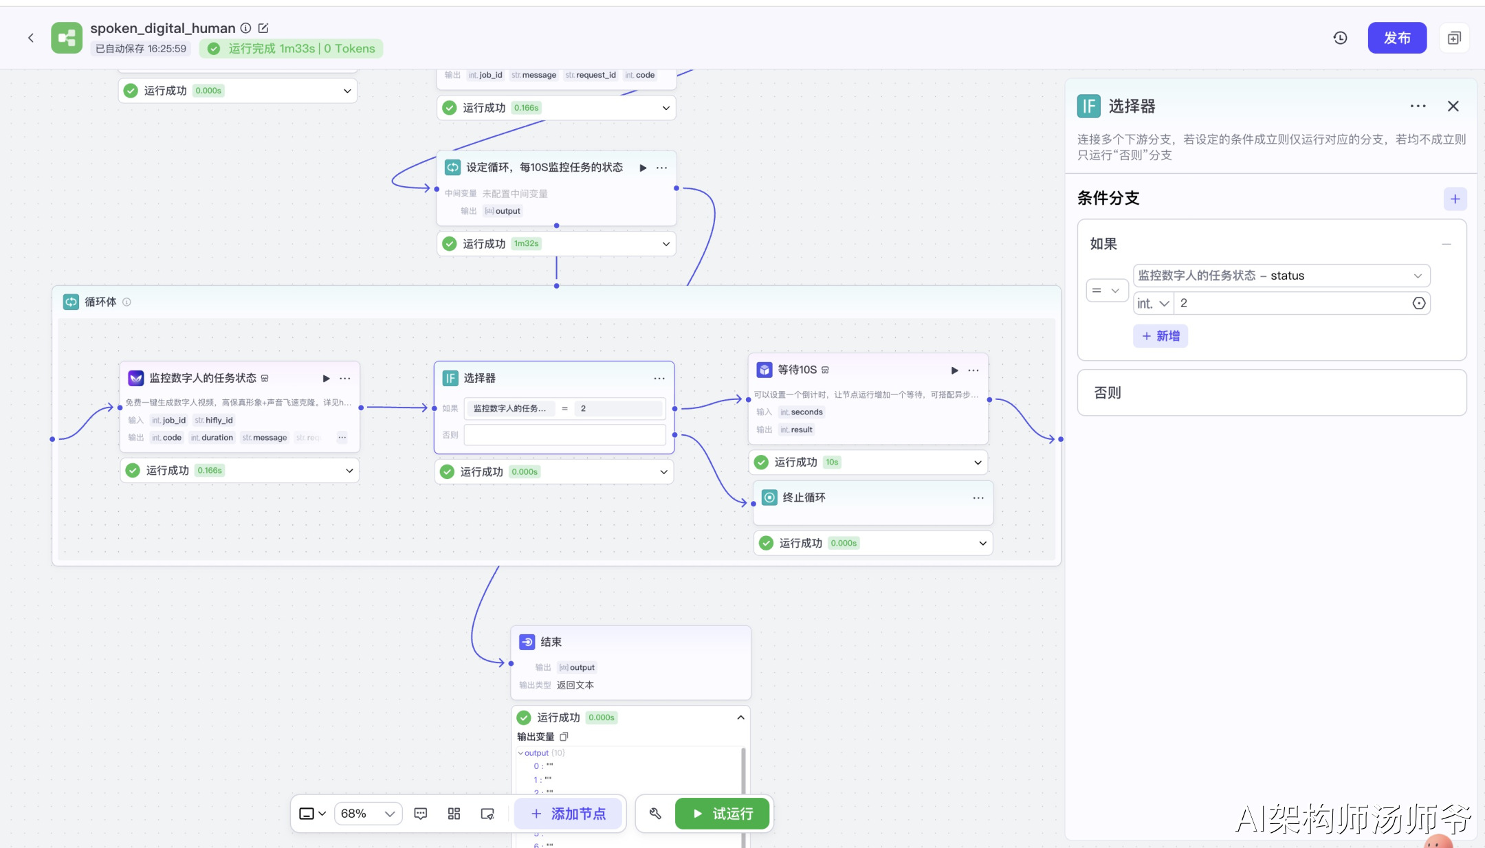The image size is (1485, 848).
Task: Click the 试运行 test run button
Action: [723, 814]
